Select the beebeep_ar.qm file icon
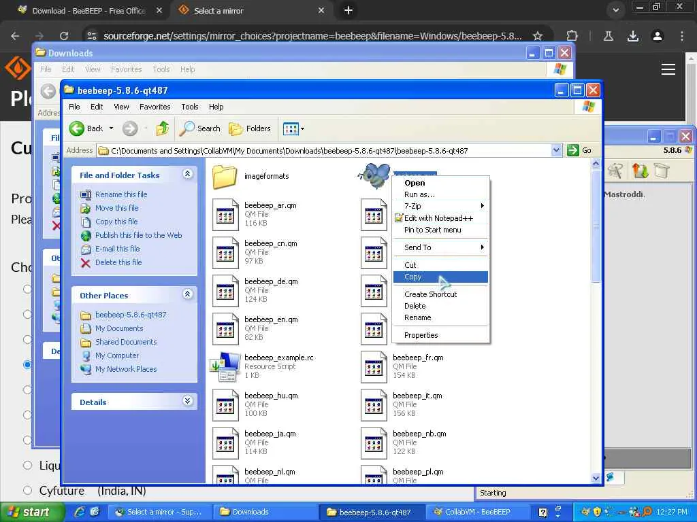 point(225,215)
